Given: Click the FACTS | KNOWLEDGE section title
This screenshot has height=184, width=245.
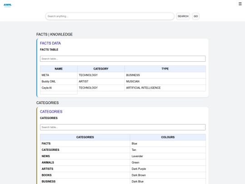Looking at the screenshot, I should click(54, 35).
